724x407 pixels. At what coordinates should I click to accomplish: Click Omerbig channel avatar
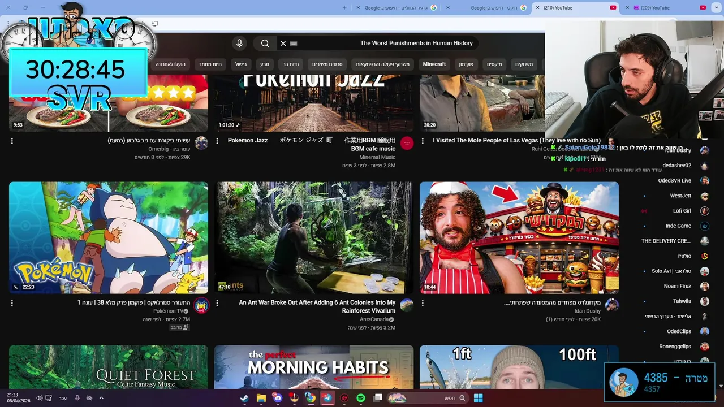pyautogui.click(x=201, y=143)
